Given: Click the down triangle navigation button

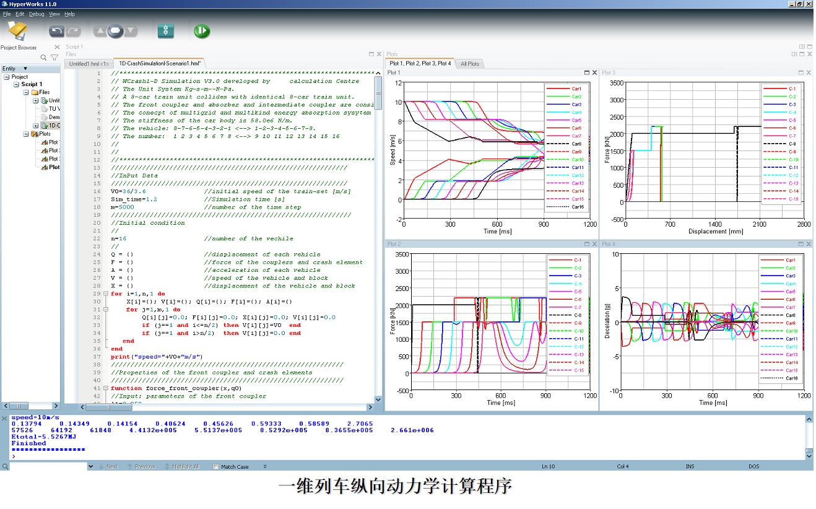Looking at the screenshot, I should [131, 31].
